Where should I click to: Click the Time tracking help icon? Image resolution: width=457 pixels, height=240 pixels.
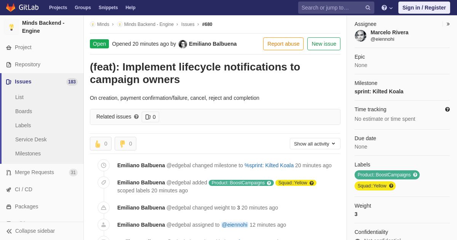click(x=447, y=109)
